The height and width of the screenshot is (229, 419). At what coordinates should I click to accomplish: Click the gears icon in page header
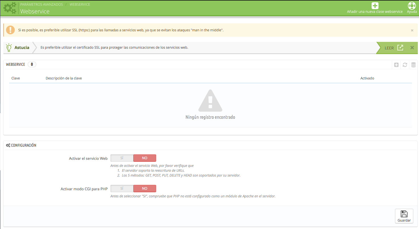coord(10,8)
